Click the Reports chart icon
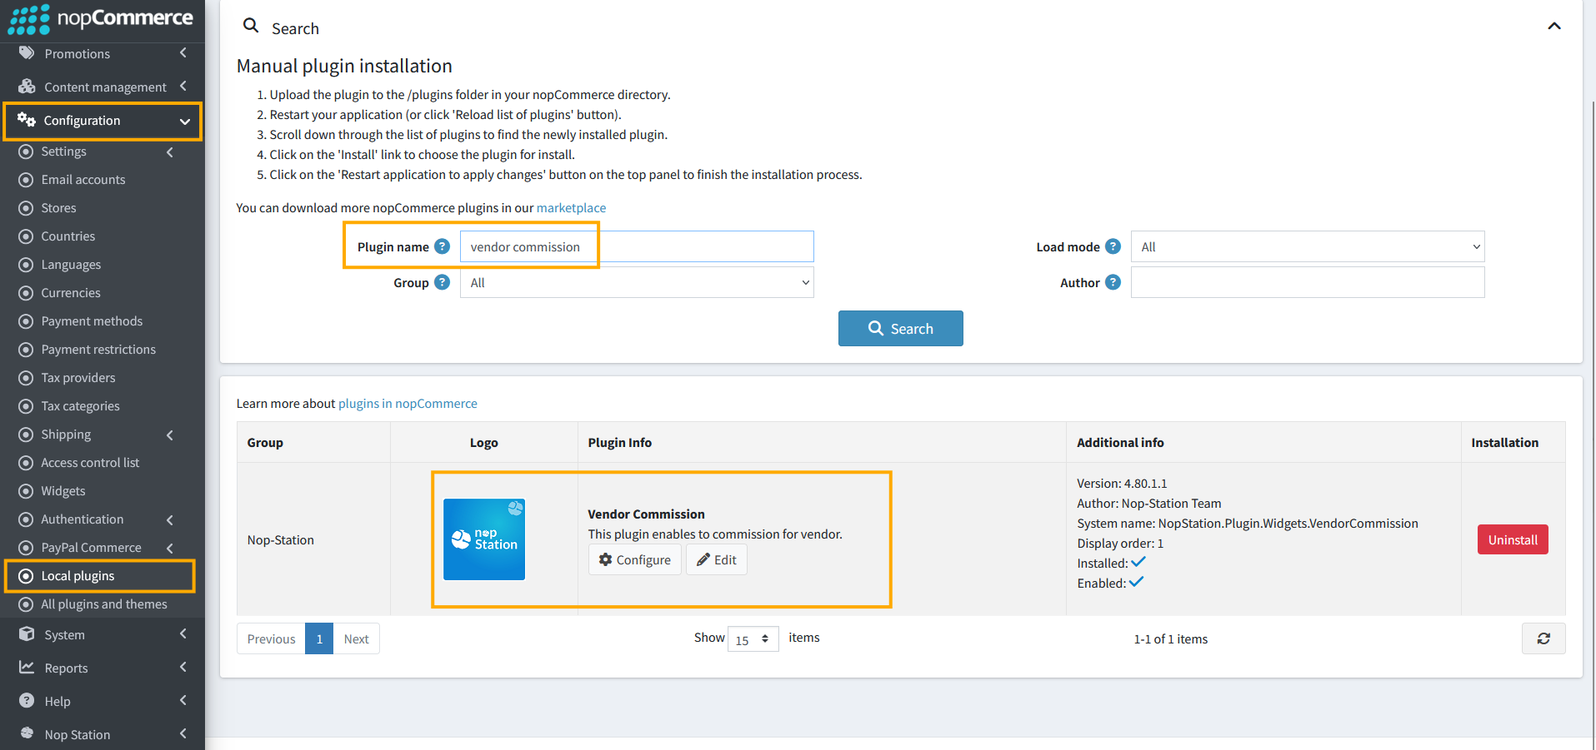 [27, 668]
